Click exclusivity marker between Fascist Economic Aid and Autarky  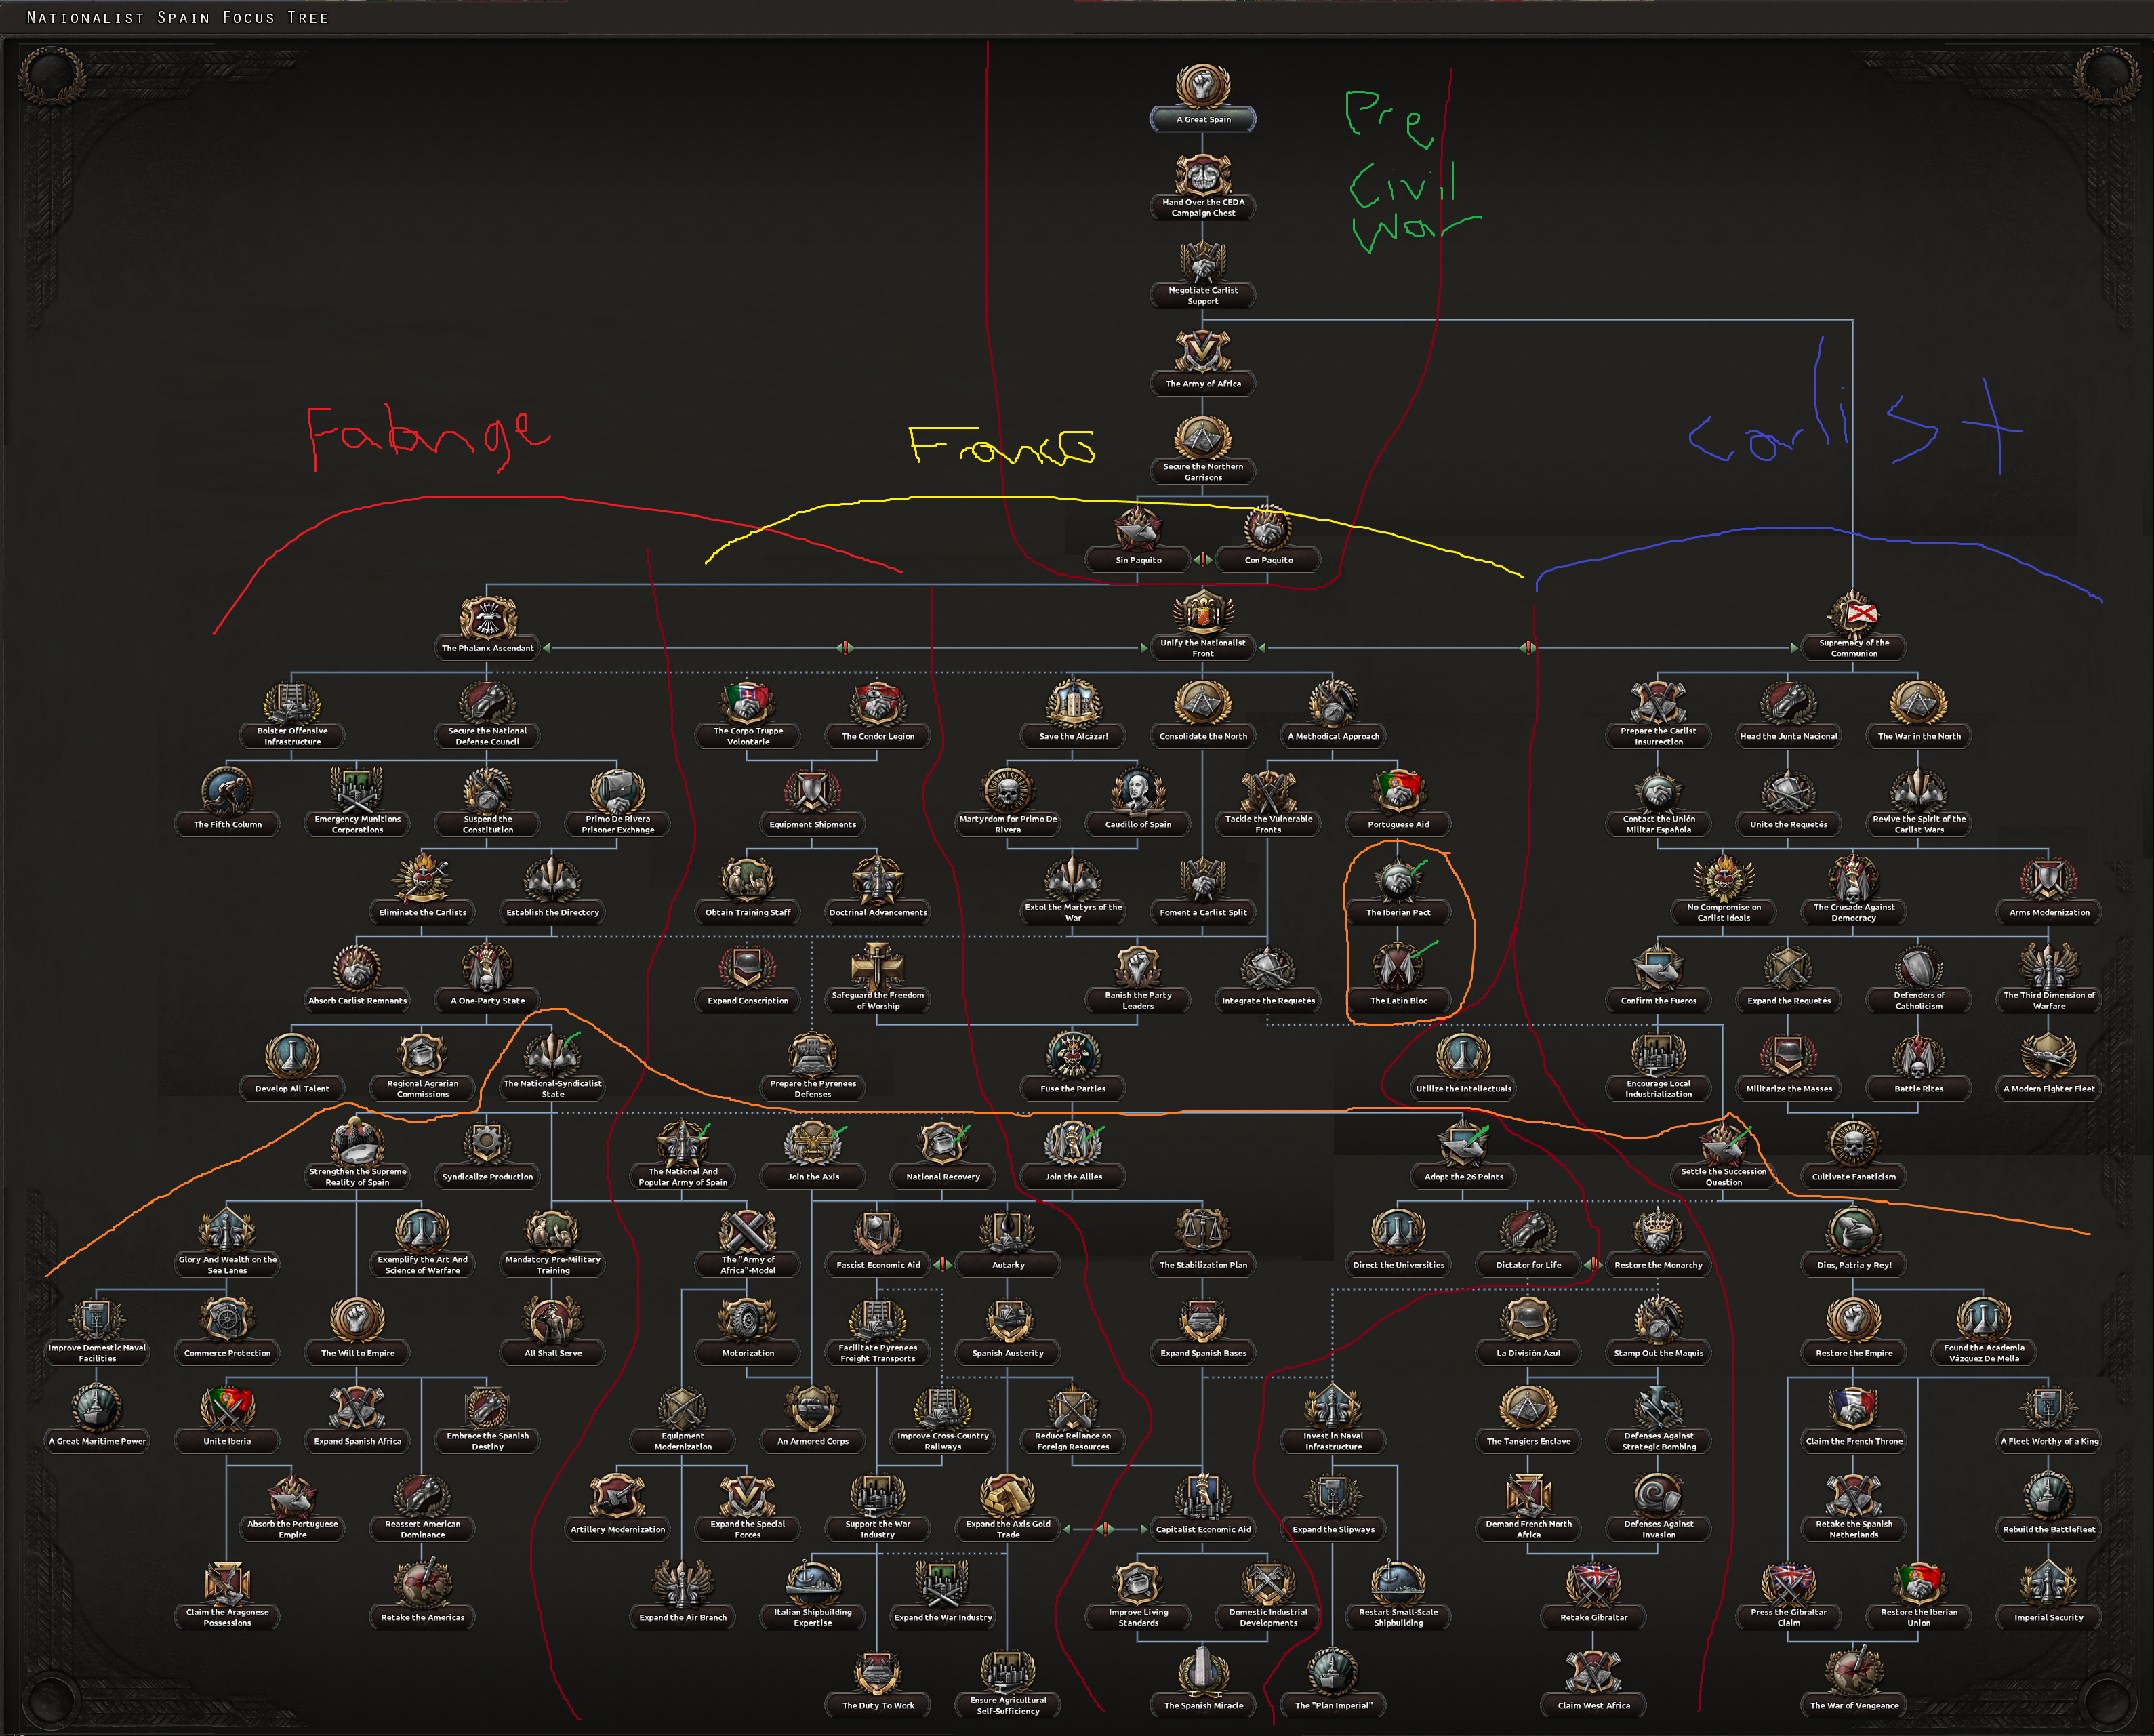tap(942, 1265)
